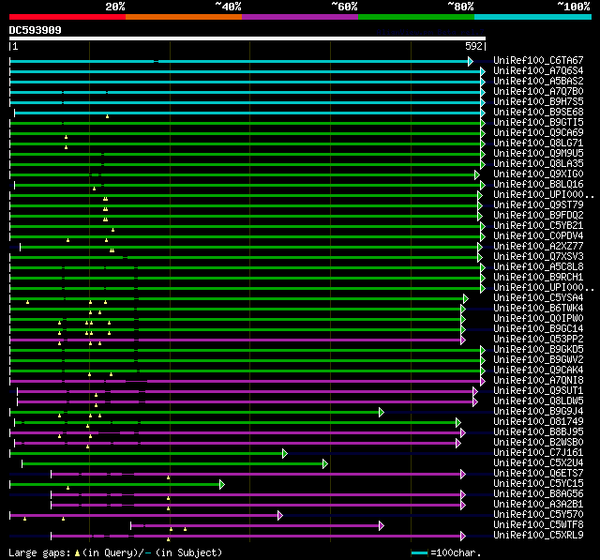600x560 pixels.
Task: Click arrowhead ending the UniRef100_A7Q6S4 alignment
Action: click(483, 71)
